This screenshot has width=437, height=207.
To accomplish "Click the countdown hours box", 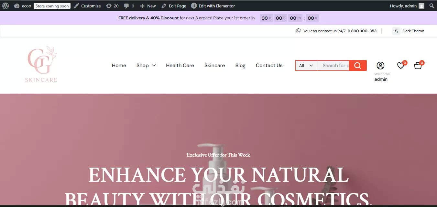I will tap(280, 18).
